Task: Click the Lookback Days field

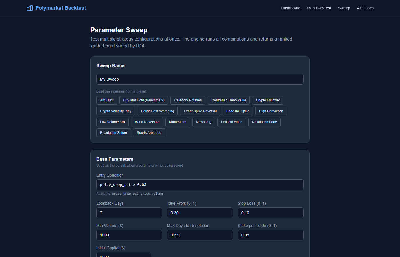Action: (x=129, y=213)
